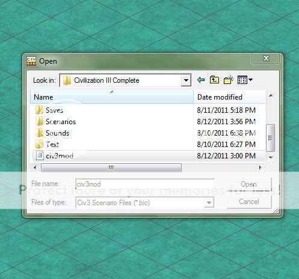
Task: Click the horizontal scrollbar left arrow
Action: (35, 167)
